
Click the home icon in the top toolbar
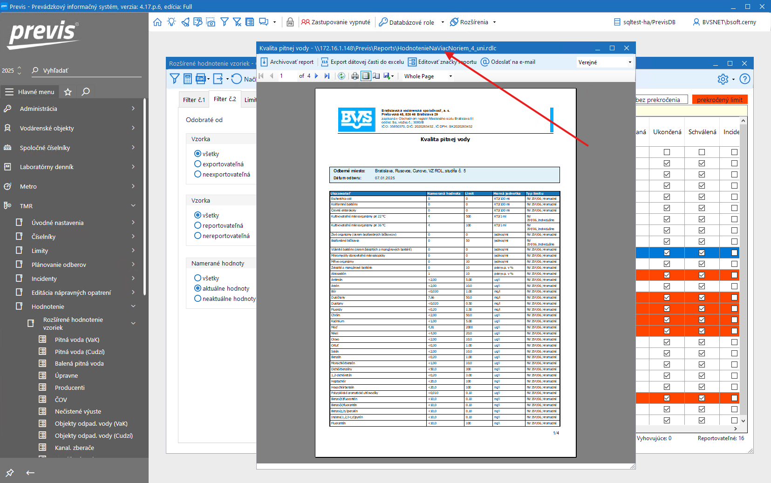pos(157,22)
